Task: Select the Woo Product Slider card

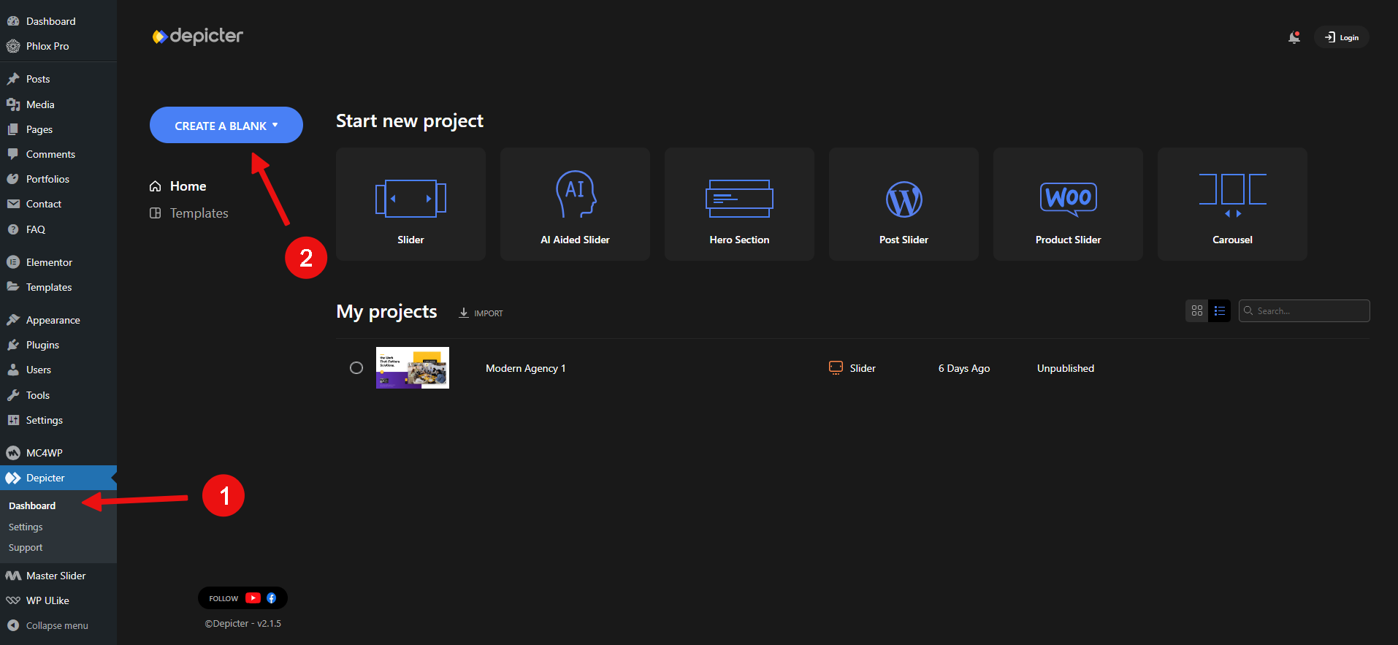Action: pyautogui.click(x=1068, y=204)
